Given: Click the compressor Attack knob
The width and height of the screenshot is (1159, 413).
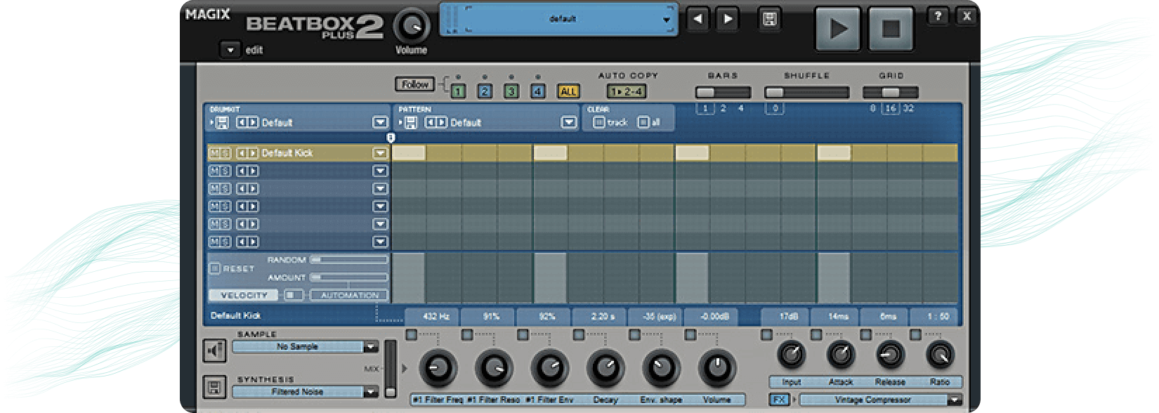Looking at the screenshot, I should click(840, 355).
